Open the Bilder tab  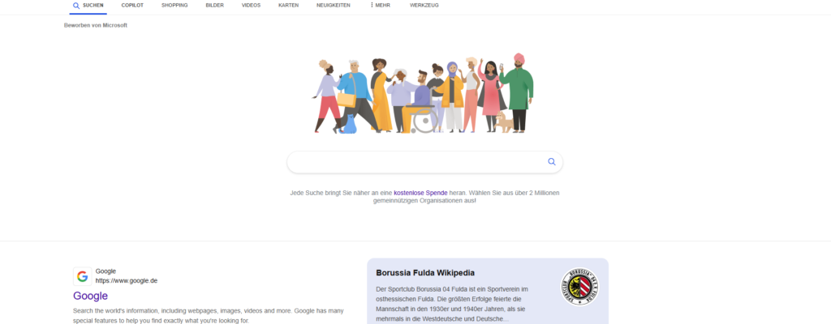214,6
